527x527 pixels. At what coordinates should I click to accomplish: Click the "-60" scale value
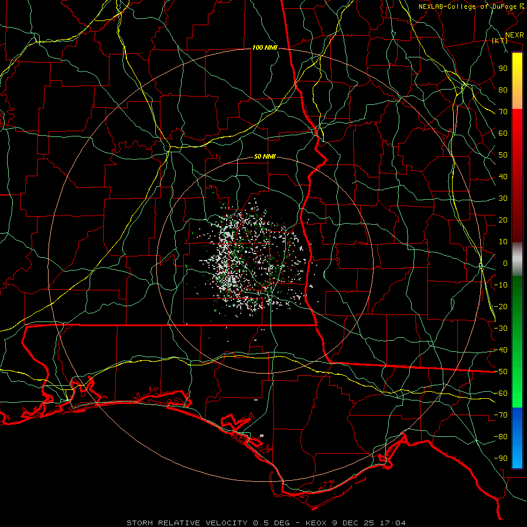(501, 393)
